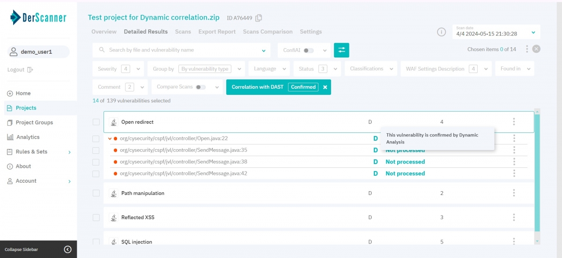The image size is (562, 258).
Task: Click the logout icon in sidebar
Action: (30, 70)
